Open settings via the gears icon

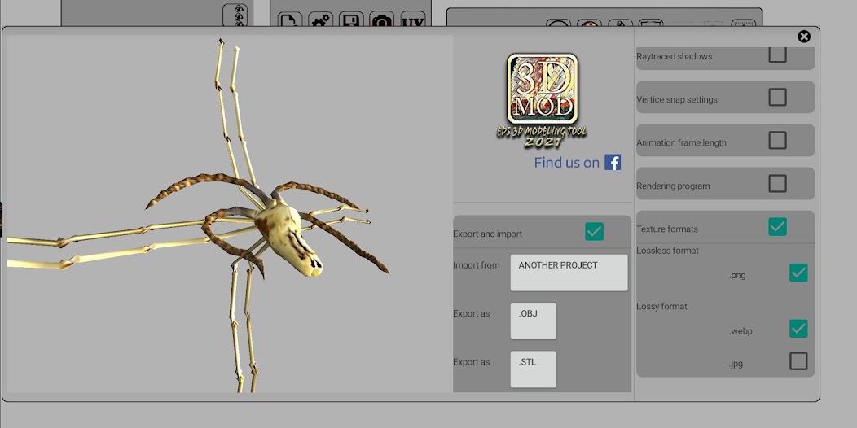click(320, 20)
